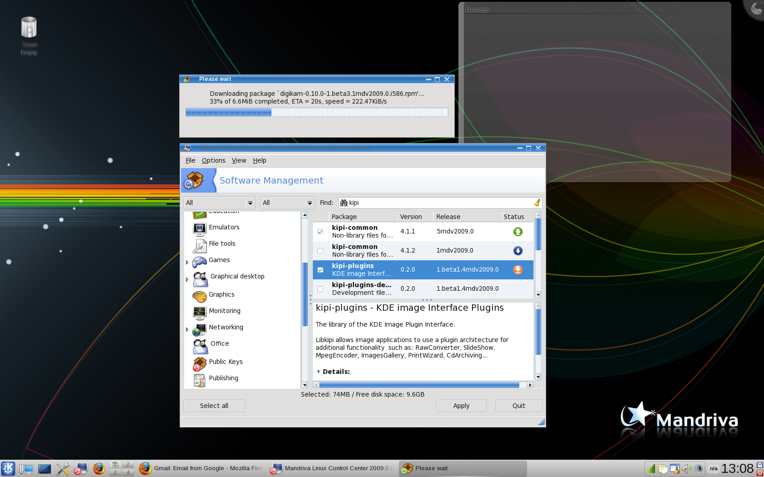Select the kipi-plugins-devel package row
The width and height of the screenshot is (764, 477).
(x=423, y=289)
